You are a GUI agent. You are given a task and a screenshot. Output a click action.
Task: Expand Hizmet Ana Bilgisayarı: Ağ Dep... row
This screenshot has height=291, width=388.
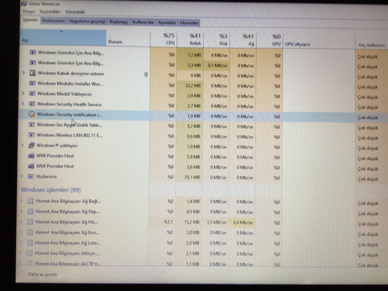click(x=22, y=211)
